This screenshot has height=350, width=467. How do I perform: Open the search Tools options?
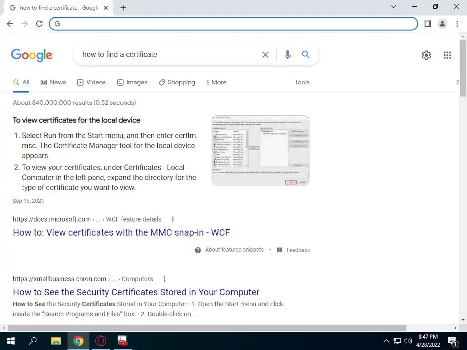tap(302, 82)
